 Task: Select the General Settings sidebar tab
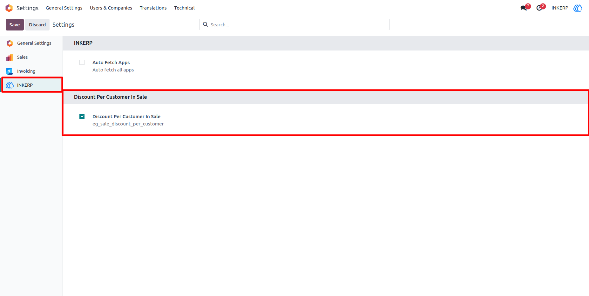31,43
